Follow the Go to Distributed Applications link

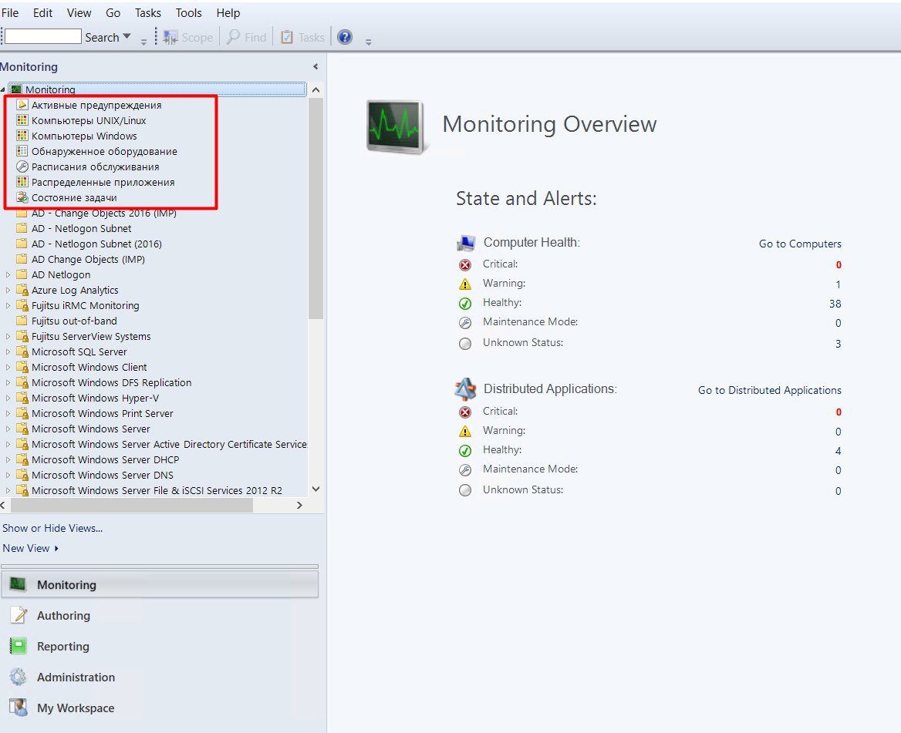(x=769, y=390)
